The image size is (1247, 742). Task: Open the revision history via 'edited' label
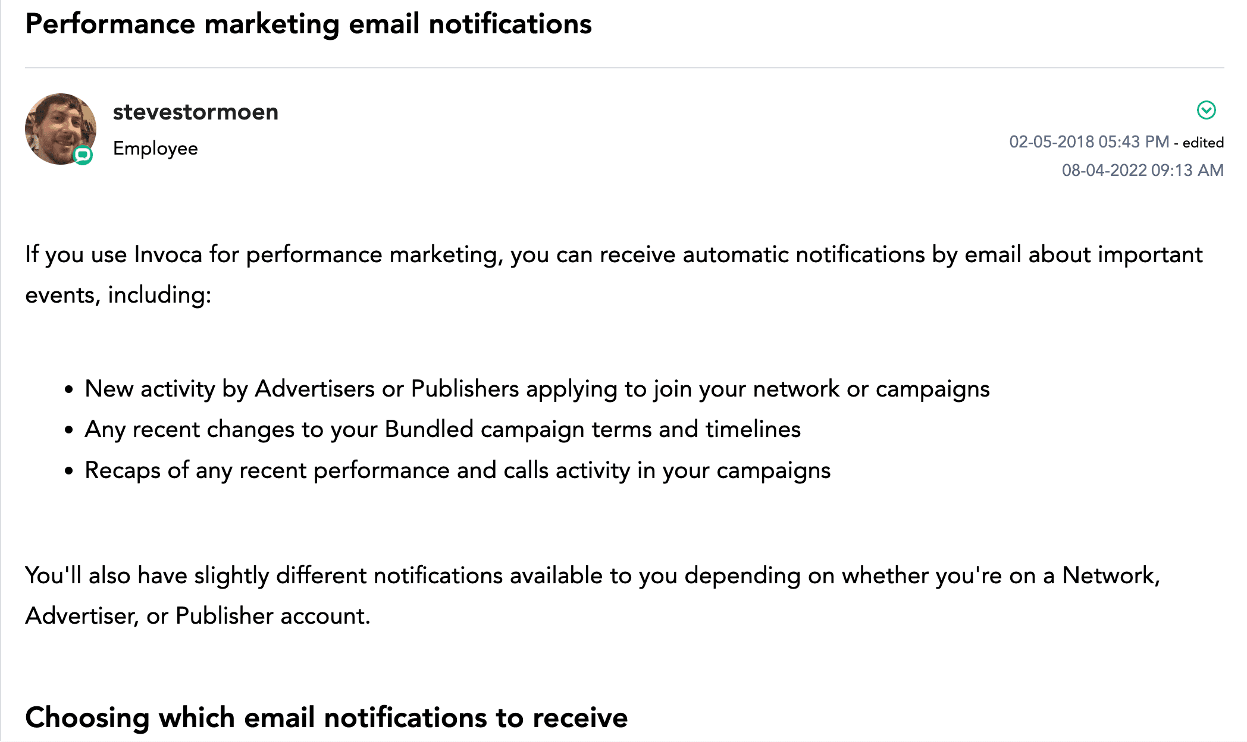[x=1203, y=142]
